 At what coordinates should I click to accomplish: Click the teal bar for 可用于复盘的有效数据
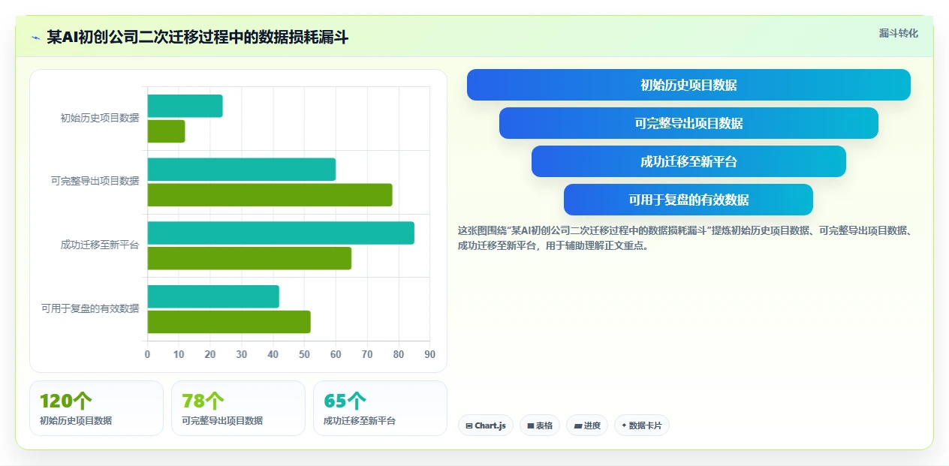[213, 296]
